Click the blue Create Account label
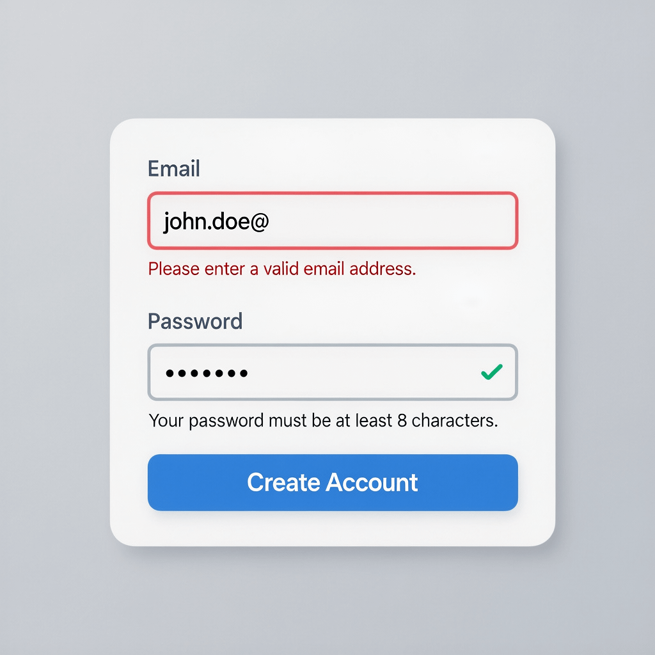The height and width of the screenshot is (655, 655). 333,483
